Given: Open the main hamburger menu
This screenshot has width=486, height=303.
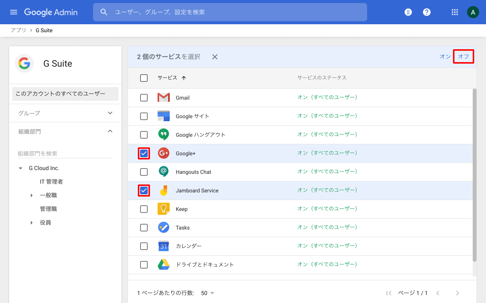Looking at the screenshot, I should coord(14,12).
